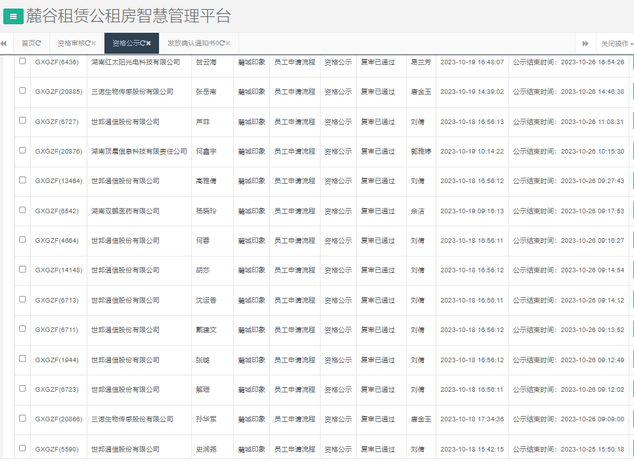This screenshot has width=634, height=462.
Task: Close the 资格审核 tab
Action: (93, 43)
